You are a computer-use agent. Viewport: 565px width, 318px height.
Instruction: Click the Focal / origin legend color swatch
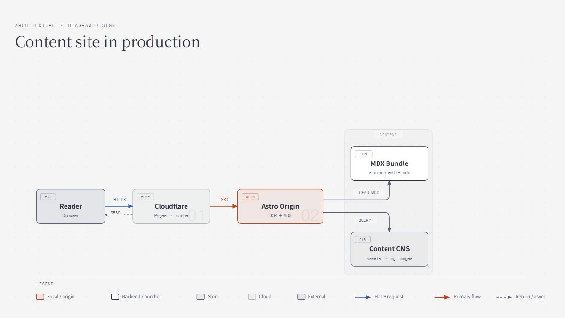point(40,297)
